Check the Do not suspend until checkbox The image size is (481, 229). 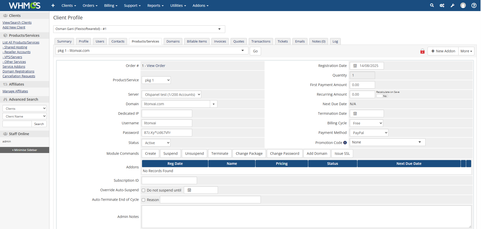tap(144, 190)
